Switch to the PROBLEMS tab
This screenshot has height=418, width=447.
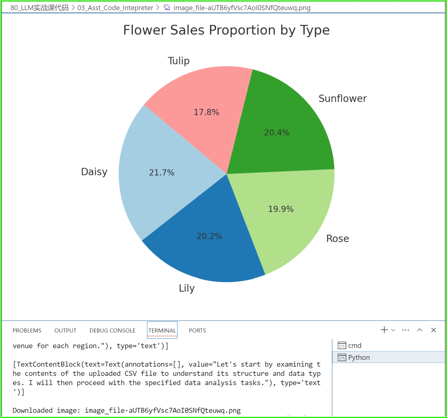(27, 330)
